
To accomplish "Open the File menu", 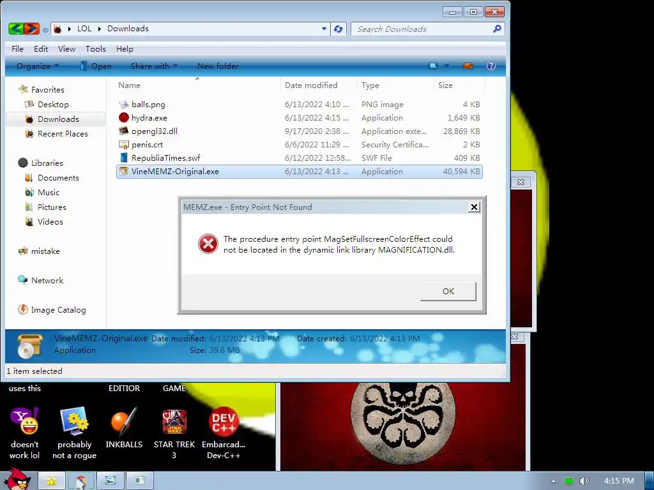I will [x=17, y=48].
